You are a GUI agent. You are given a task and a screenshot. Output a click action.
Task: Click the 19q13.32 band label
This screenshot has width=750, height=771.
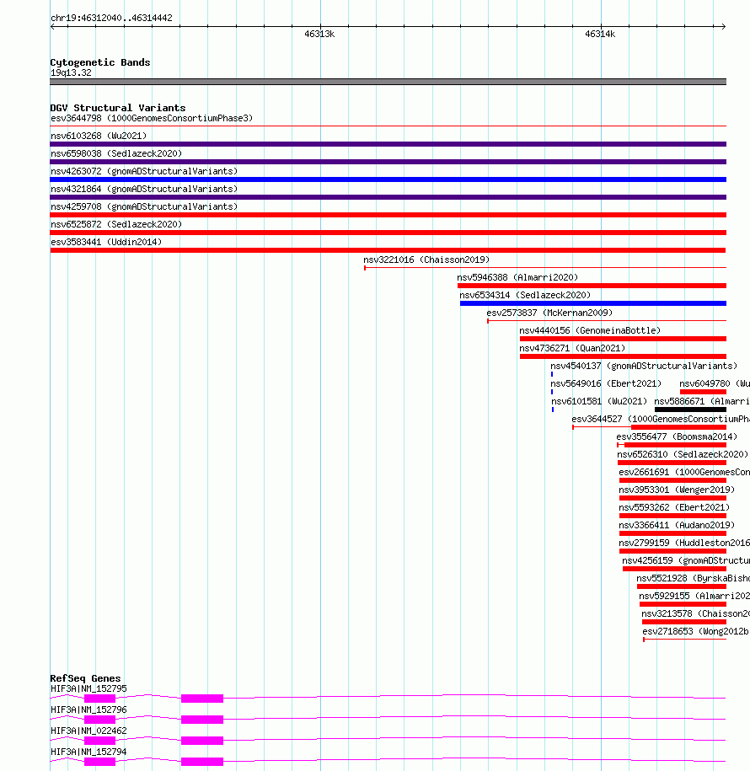coord(71,72)
